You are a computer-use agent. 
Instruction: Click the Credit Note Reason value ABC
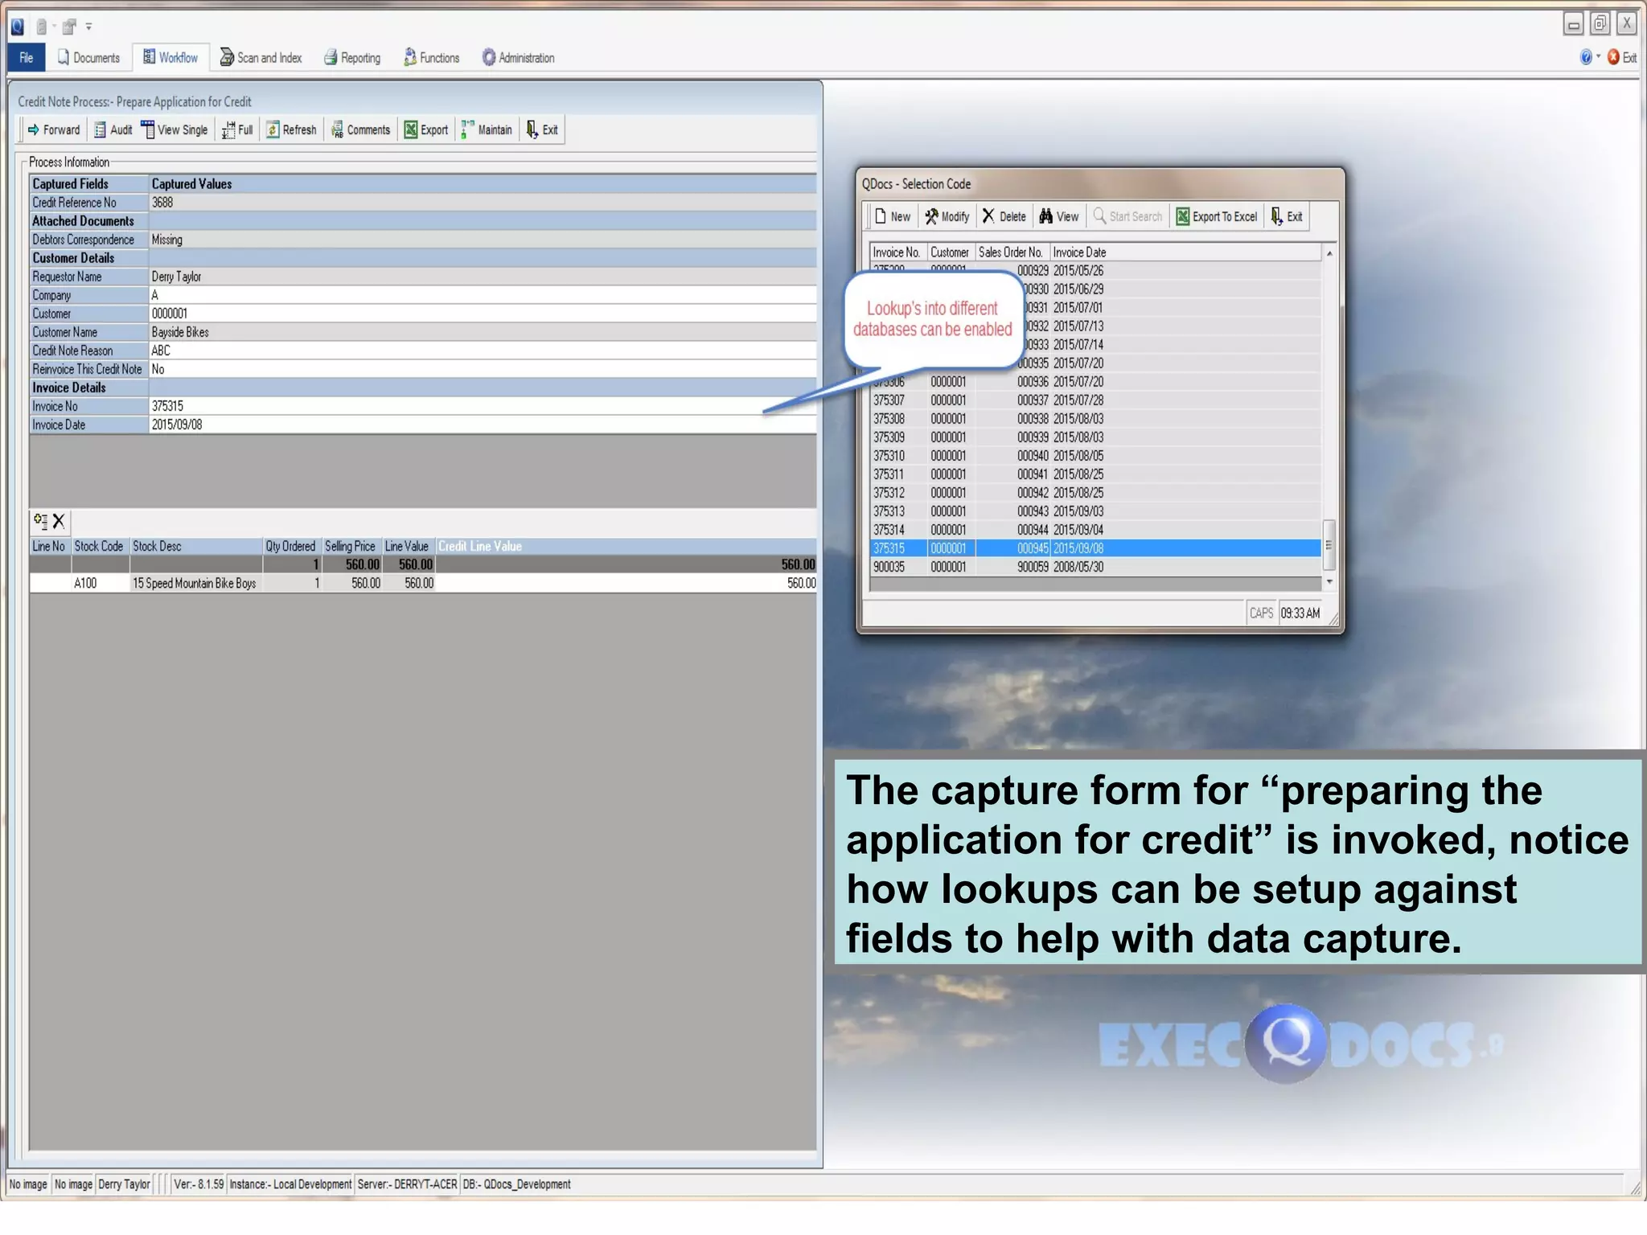483,351
